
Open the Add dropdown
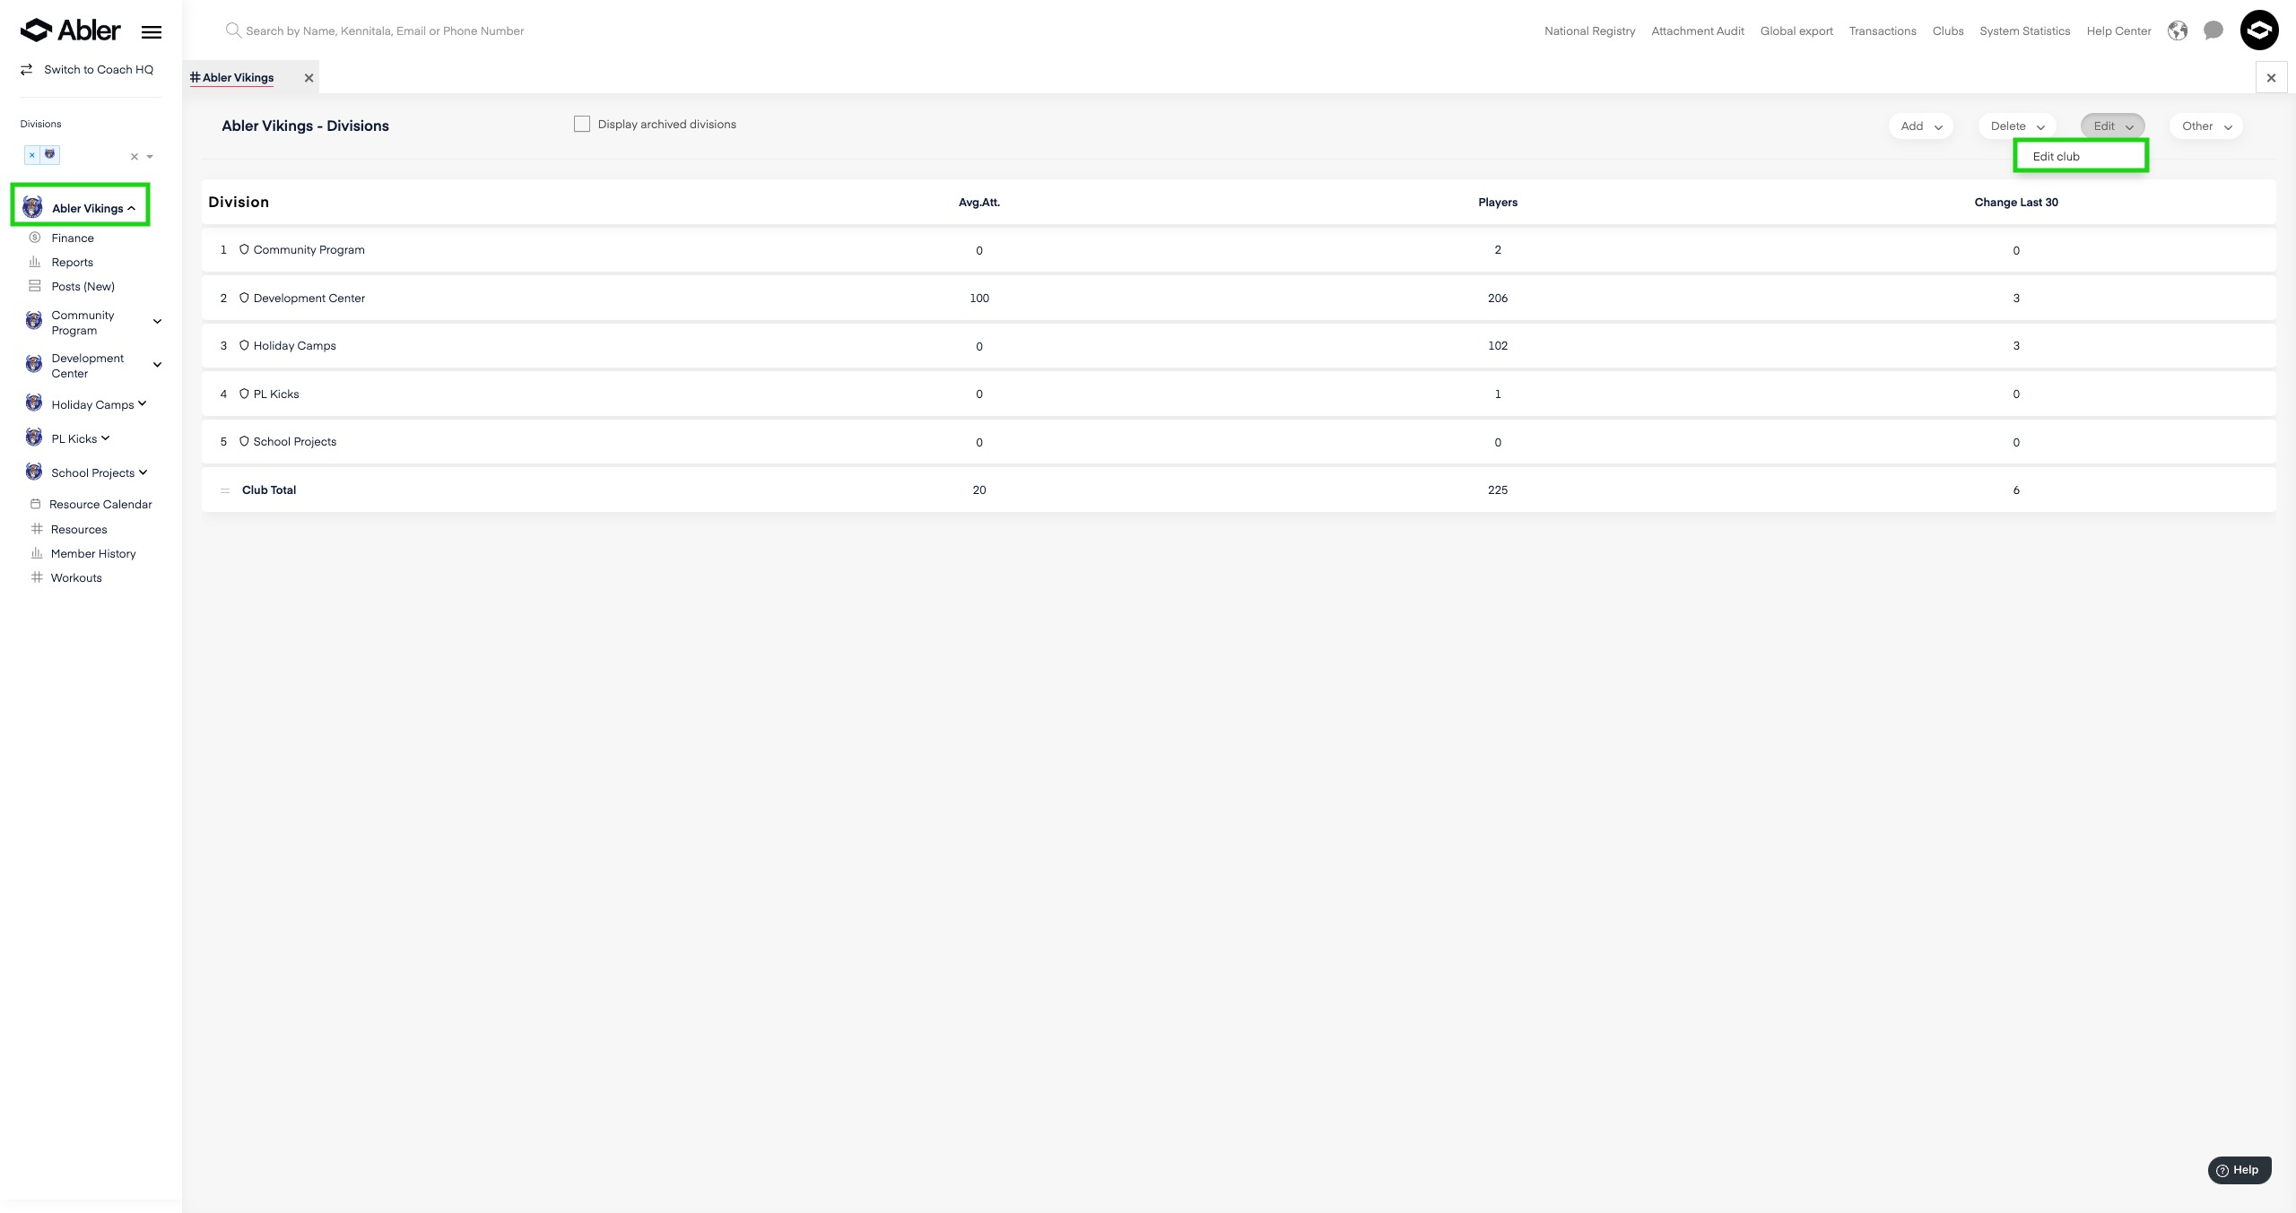coord(1920,126)
